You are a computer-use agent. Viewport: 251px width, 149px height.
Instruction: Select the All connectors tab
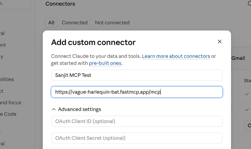(x=51, y=23)
